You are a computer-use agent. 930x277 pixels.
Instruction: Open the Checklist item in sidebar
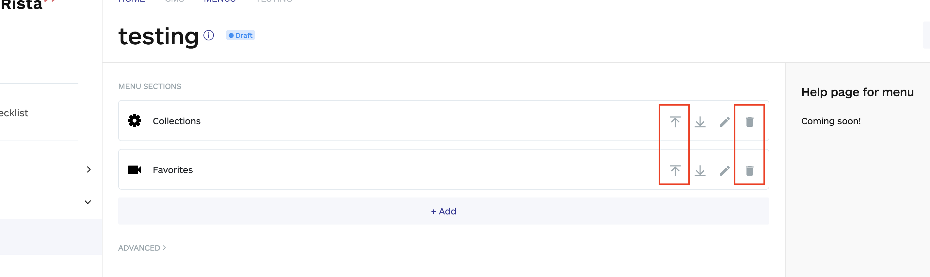pyautogui.click(x=14, y=113)
